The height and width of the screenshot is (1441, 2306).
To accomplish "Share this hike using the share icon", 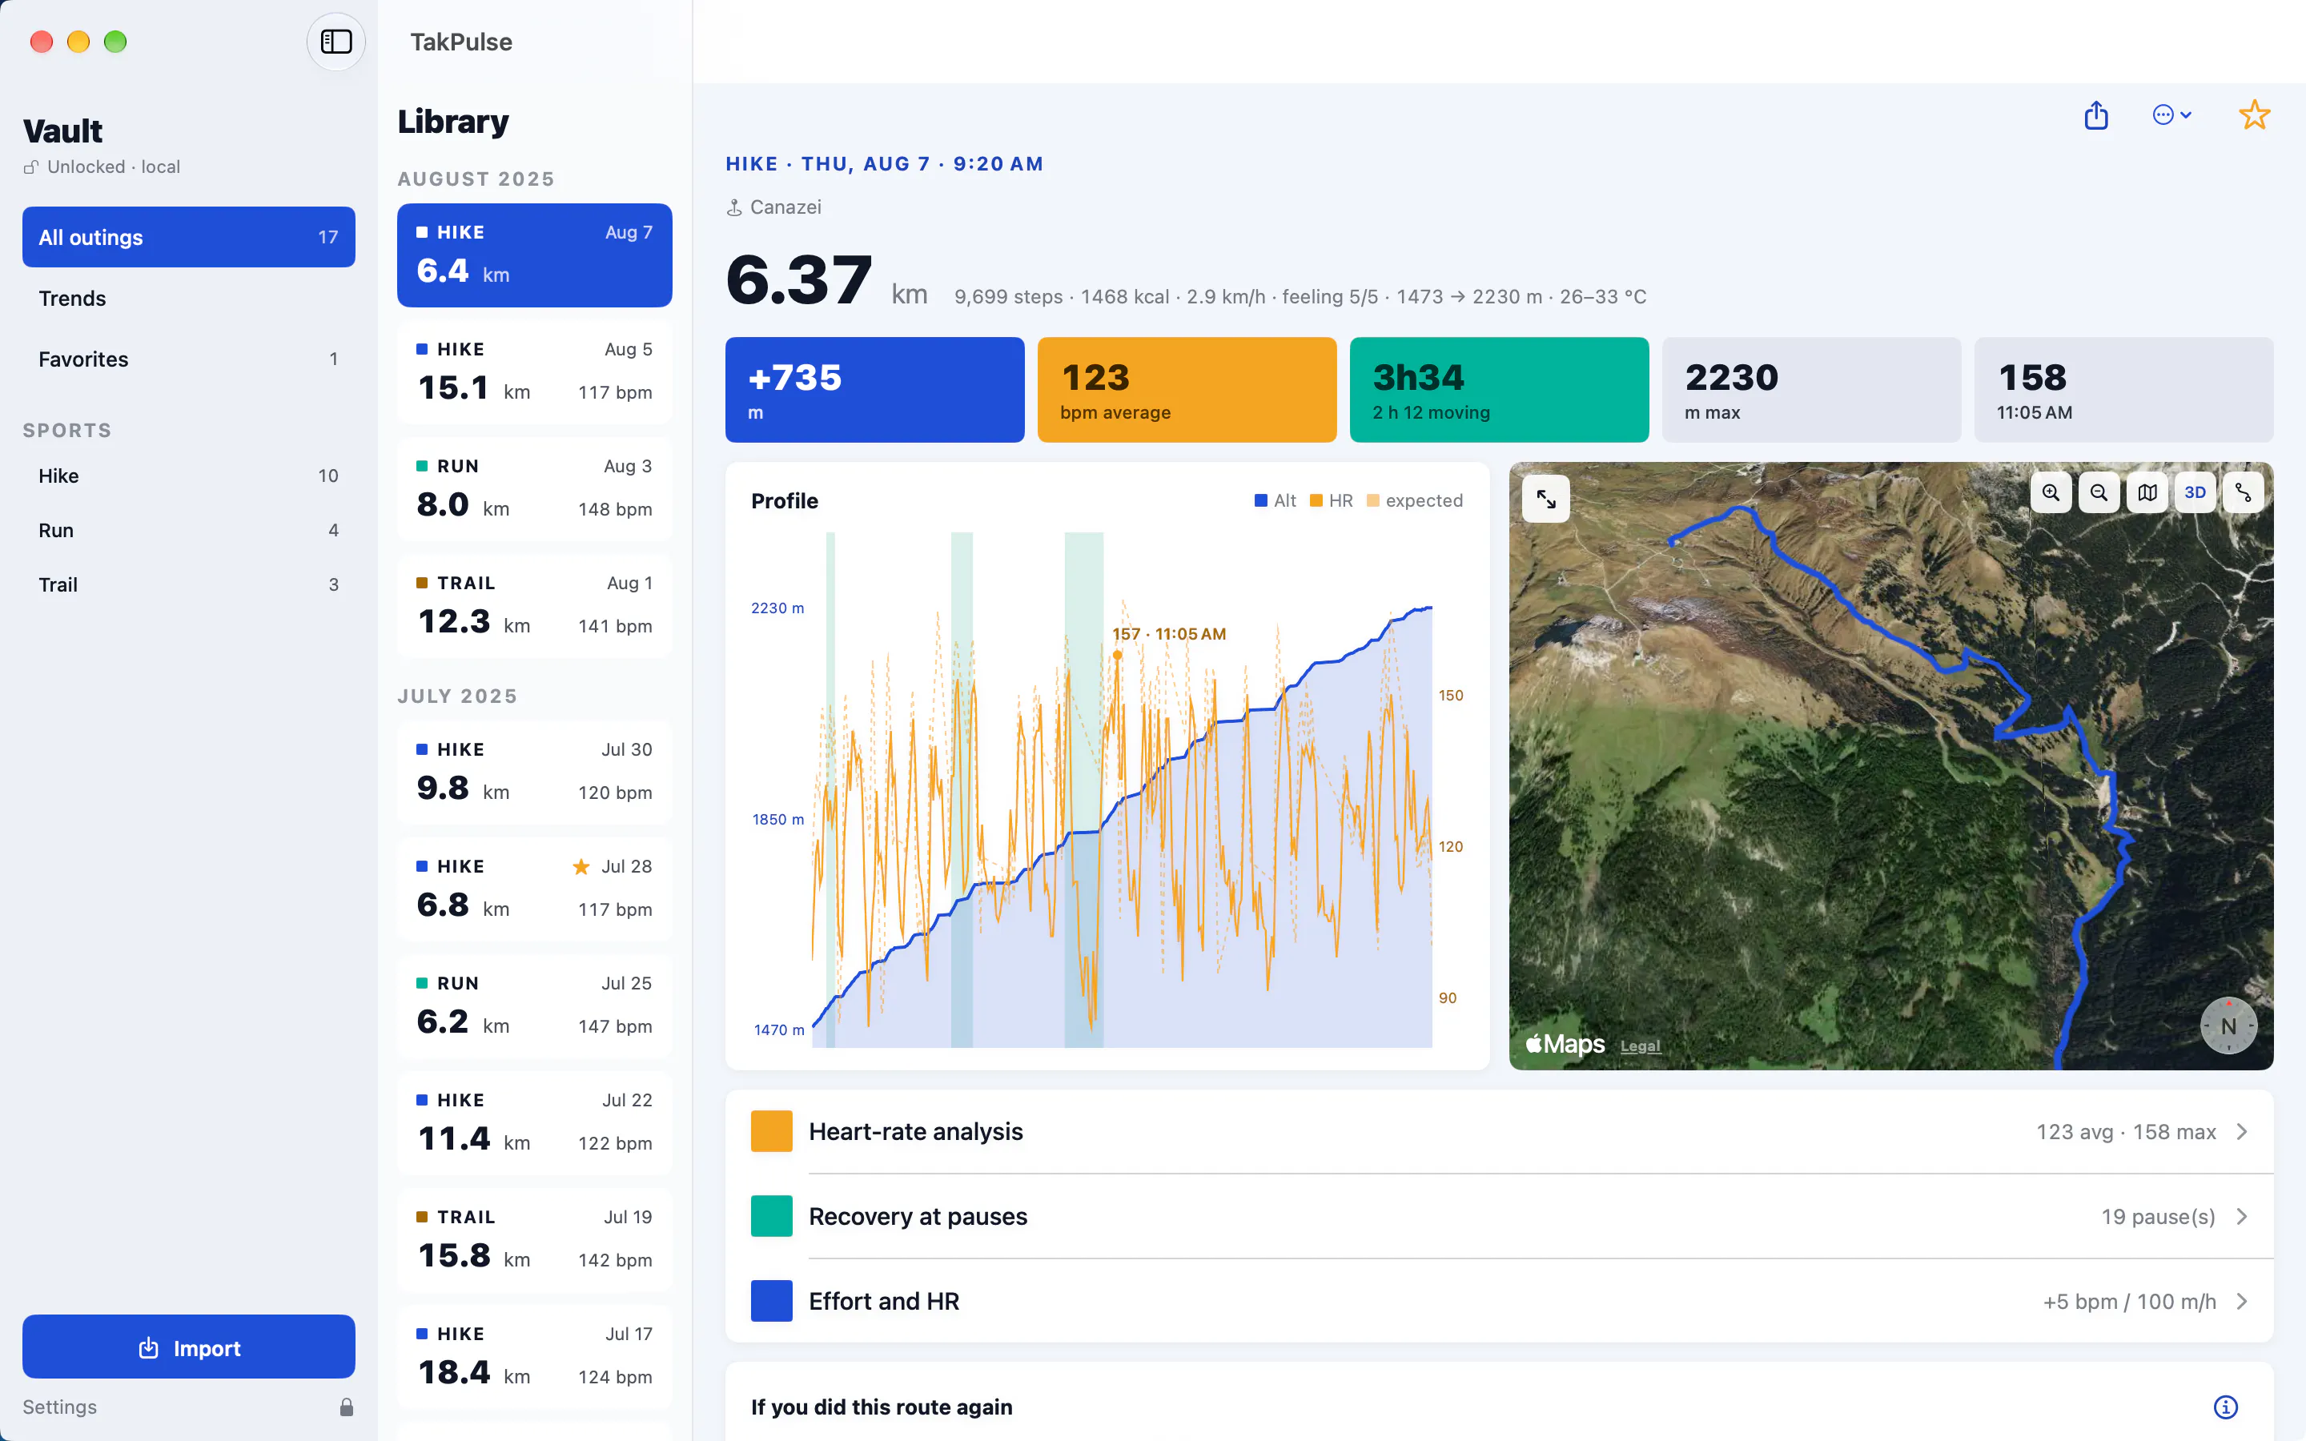I will (x=2095, y=115).
